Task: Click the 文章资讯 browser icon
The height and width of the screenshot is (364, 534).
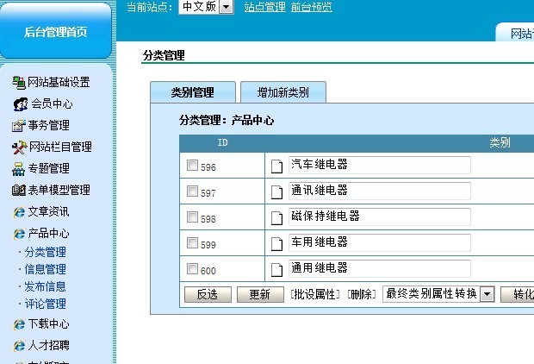Action: [x=19, y=212]
